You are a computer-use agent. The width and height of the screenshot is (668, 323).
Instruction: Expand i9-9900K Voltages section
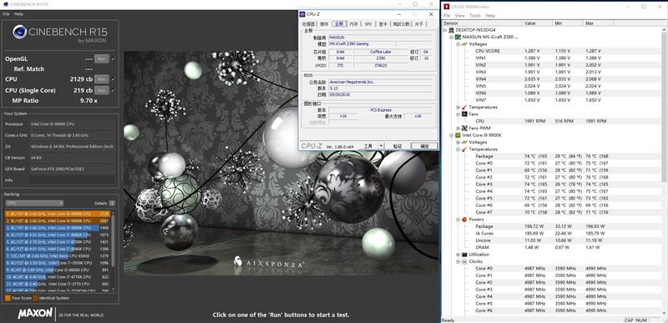tap(458, 142)
